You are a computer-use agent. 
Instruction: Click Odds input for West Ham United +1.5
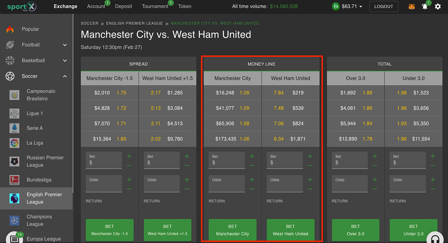[x=162, y=184]
